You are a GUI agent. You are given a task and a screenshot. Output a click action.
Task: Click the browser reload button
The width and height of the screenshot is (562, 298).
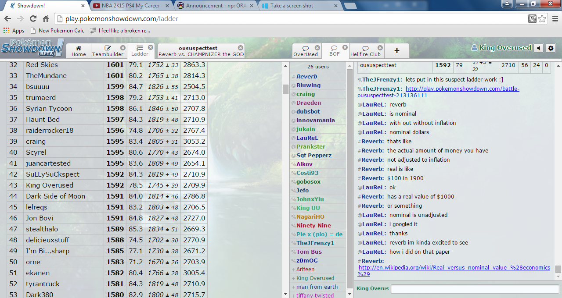[x=33, y=19]
